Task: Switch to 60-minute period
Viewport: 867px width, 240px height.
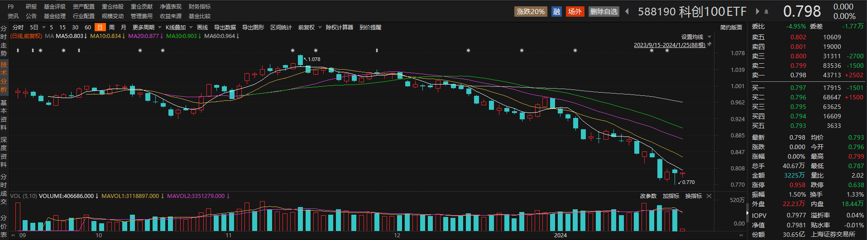Action: [88, 28]
